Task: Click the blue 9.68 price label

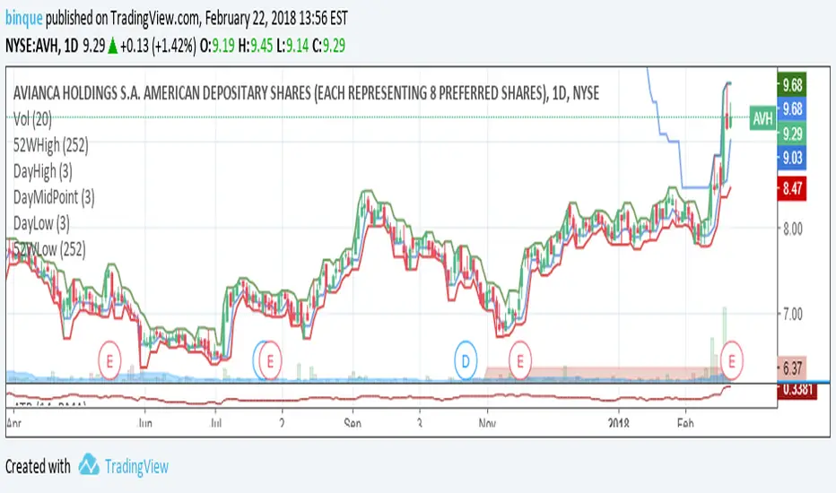Action: (792, 109)
